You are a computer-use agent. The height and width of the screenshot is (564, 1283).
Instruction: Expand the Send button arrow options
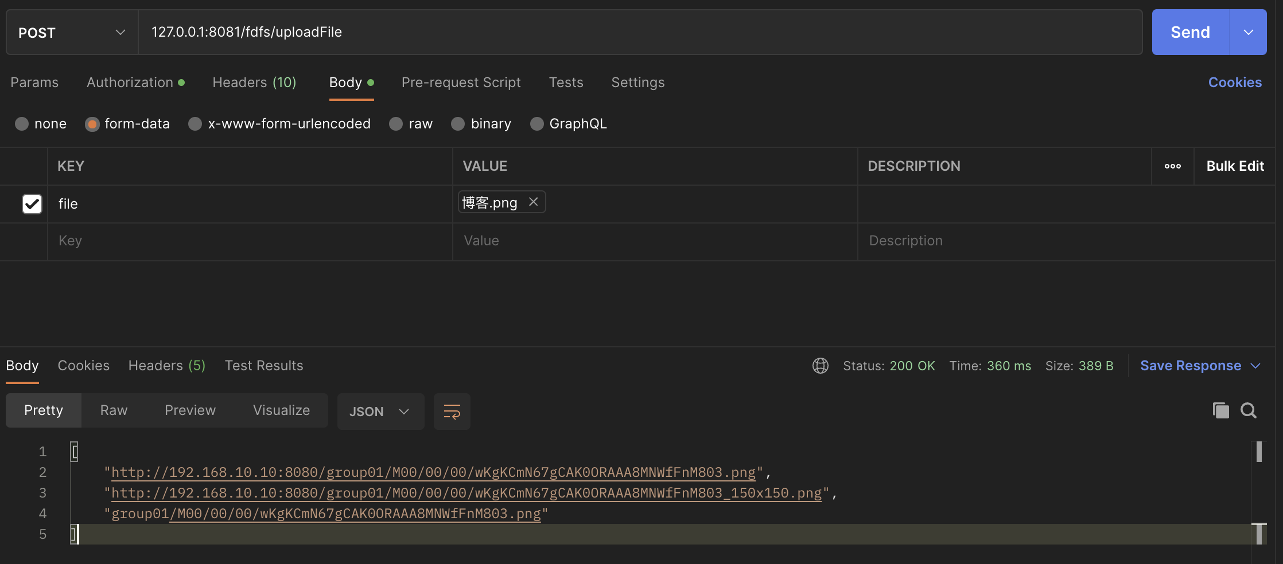(x=1248, y=33)
